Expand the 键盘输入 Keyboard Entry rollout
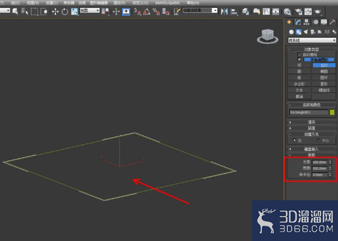The width and height of the screenshot is (338, 241). click(x=312, y=149)
